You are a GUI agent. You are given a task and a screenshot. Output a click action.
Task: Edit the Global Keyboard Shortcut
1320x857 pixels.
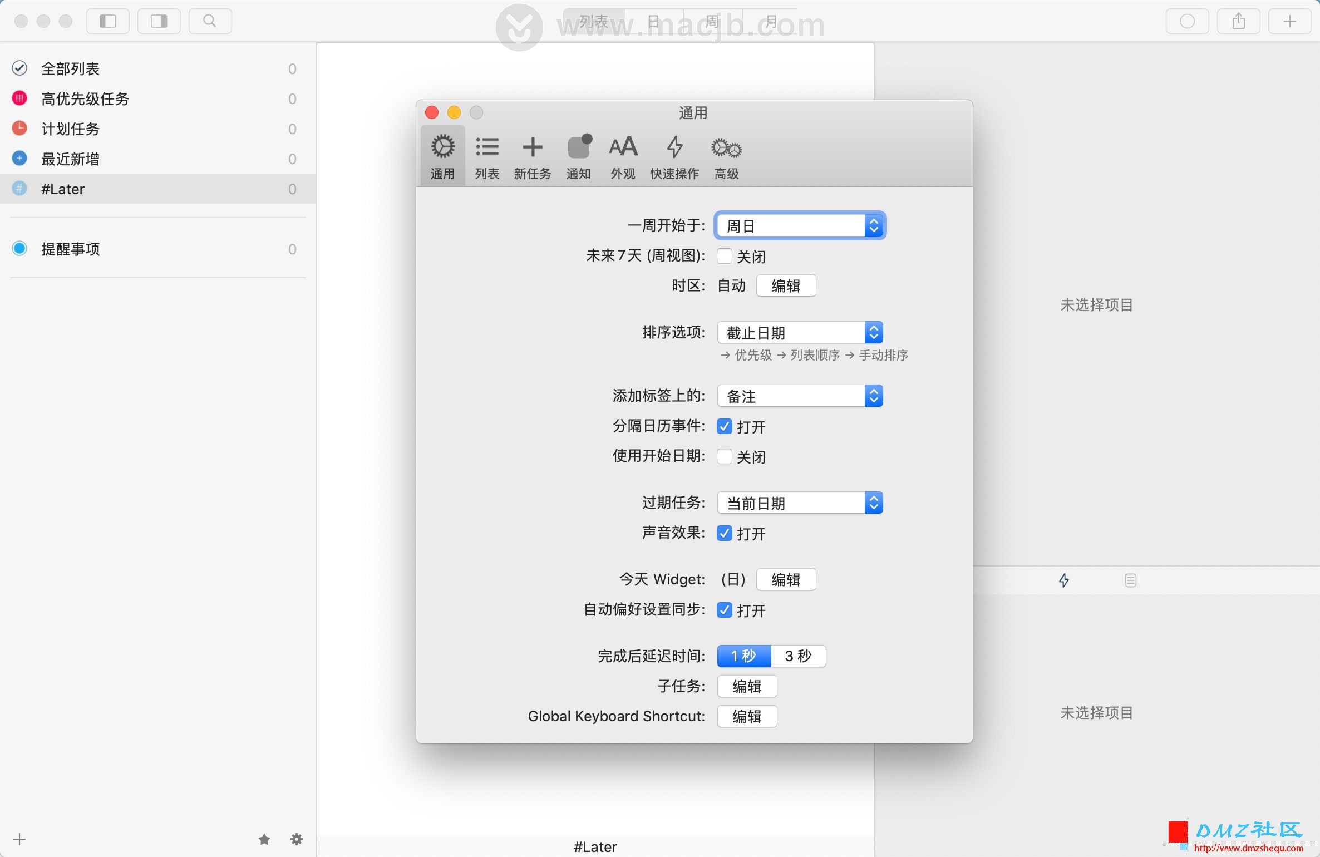(747, 716)
